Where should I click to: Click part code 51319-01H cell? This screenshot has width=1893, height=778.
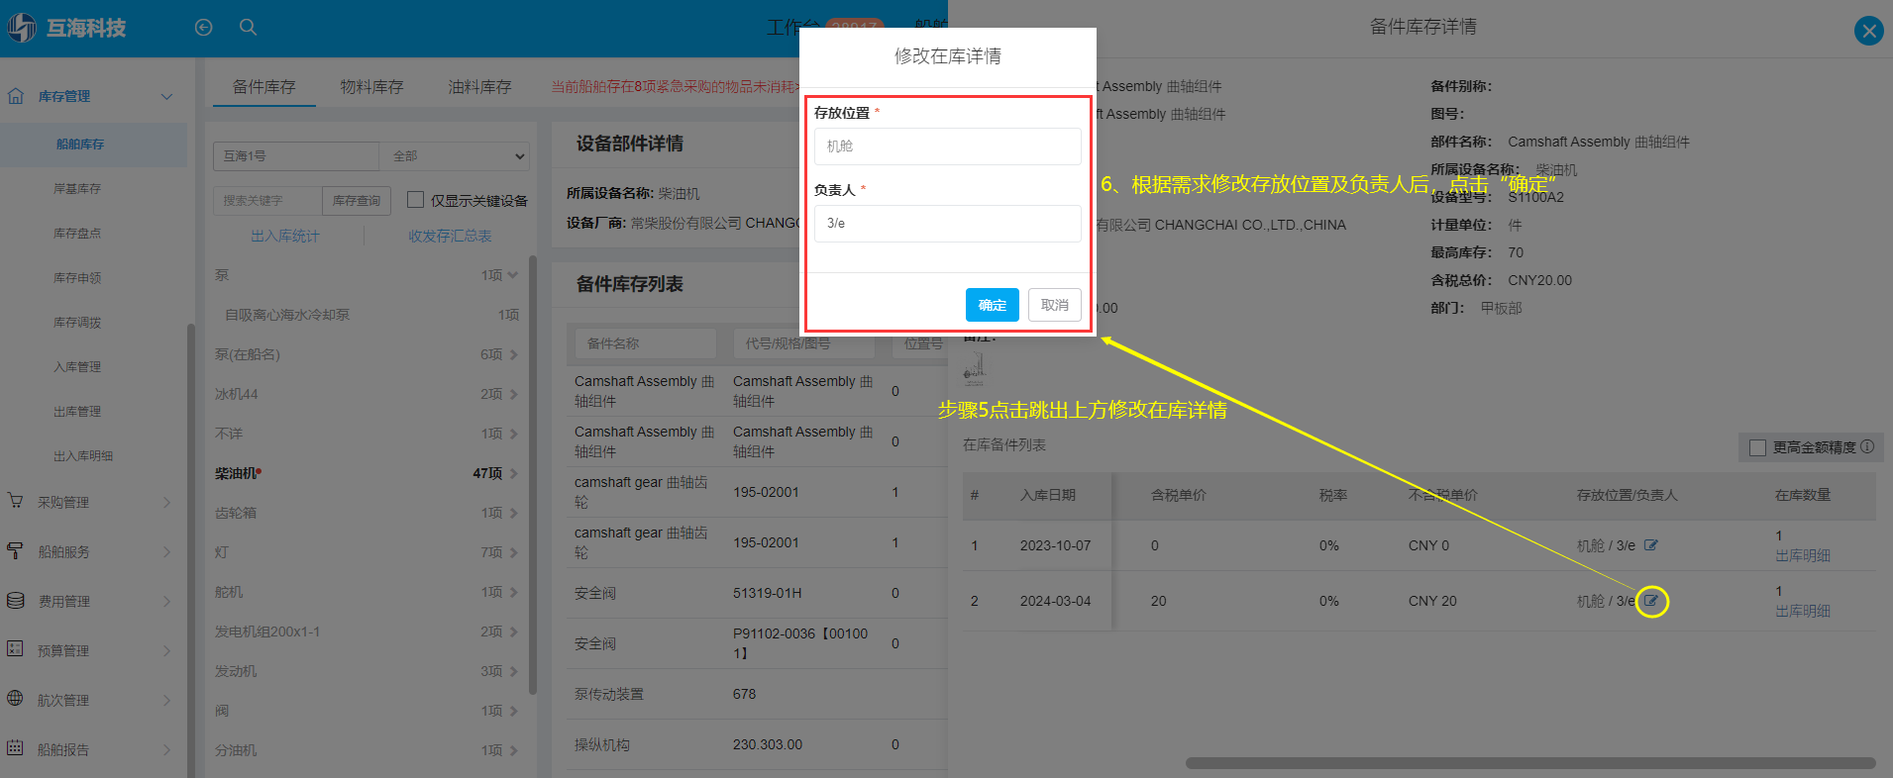coord(767,593)
